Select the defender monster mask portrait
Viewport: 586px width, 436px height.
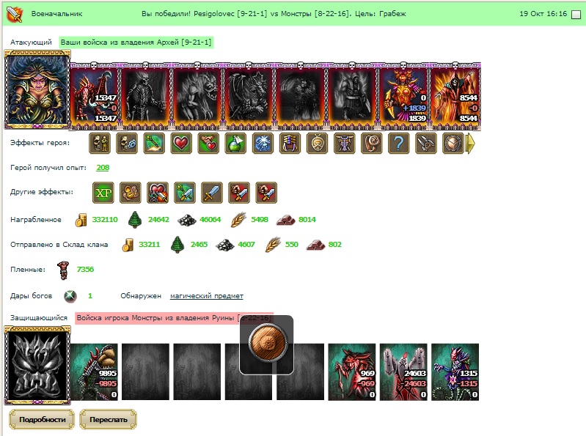click(37, 366)
